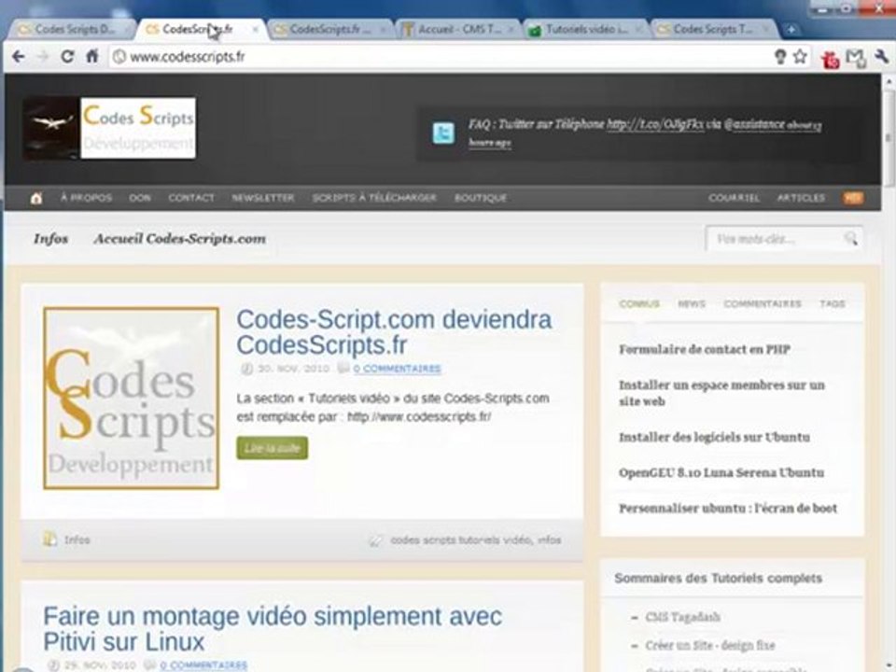The height and width of the screenshot is (672, 896).
Task: Open the Pitivi video montage article title
Action: (x=273, y=628)
